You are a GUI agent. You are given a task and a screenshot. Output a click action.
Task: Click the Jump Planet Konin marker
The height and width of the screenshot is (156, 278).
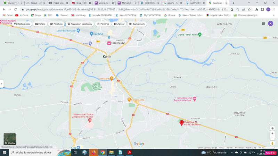click(200, 35)
